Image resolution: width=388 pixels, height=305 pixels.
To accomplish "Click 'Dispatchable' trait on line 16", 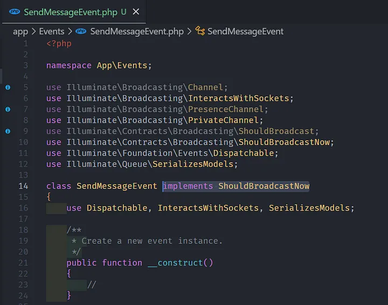I will click(117, 208).
